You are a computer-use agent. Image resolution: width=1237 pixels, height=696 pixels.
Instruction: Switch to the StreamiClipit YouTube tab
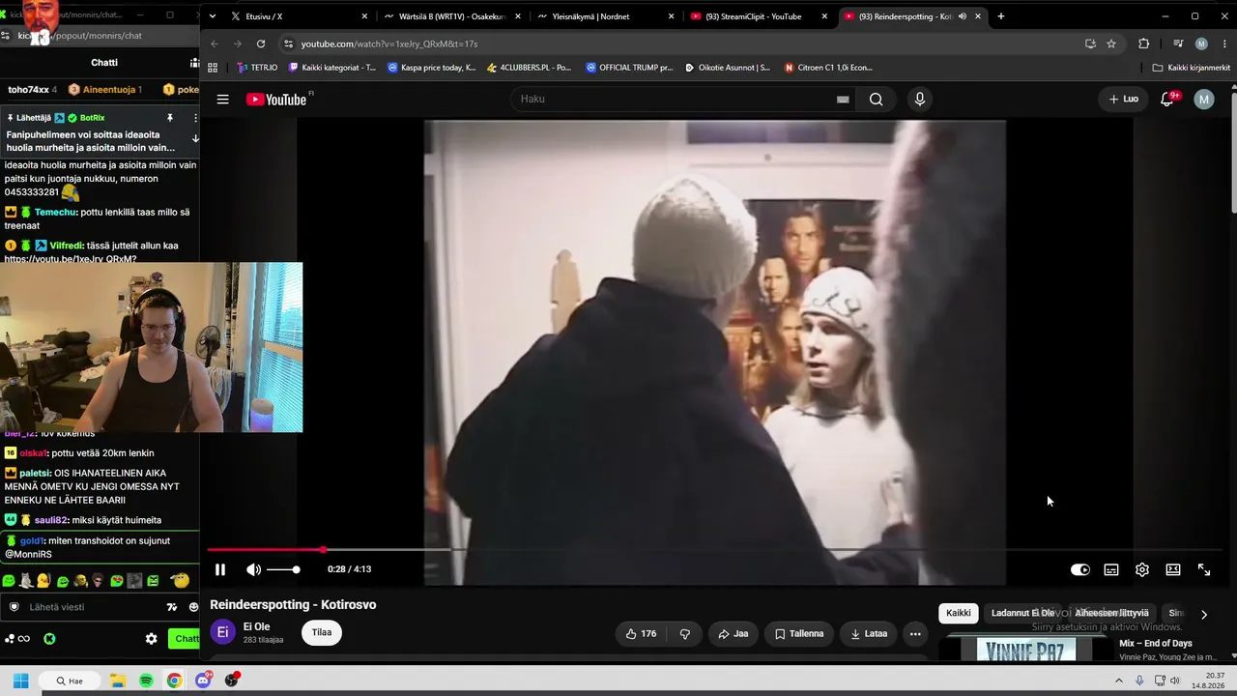click(x=757, y=16)
